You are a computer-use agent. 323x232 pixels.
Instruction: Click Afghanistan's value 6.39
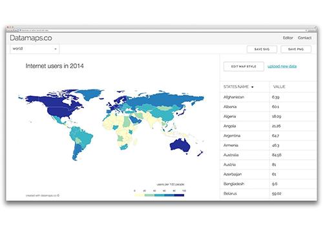click(276, 97)
